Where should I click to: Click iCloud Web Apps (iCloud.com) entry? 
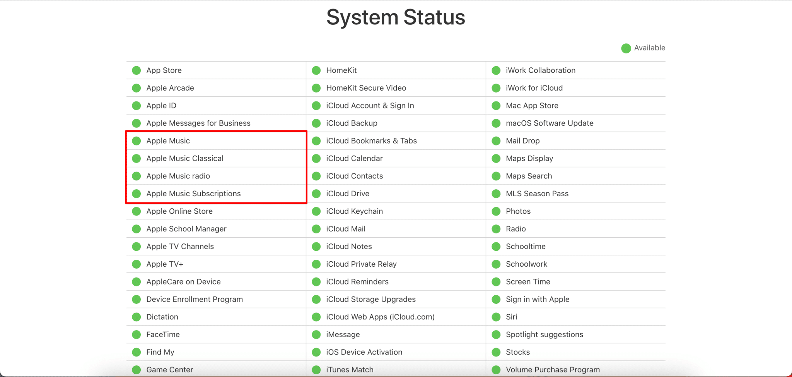(x=396, y=317)
